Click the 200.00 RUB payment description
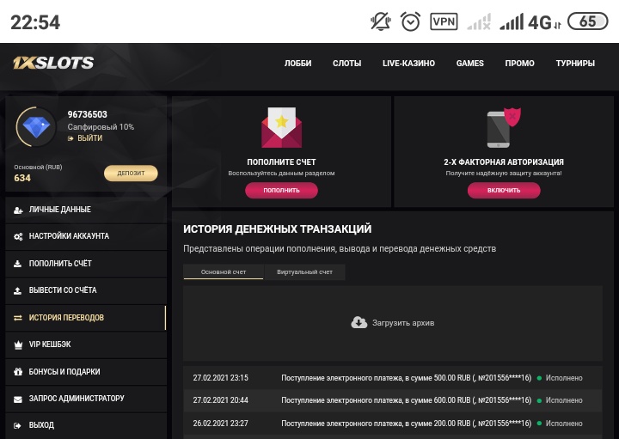 point(406,424)
